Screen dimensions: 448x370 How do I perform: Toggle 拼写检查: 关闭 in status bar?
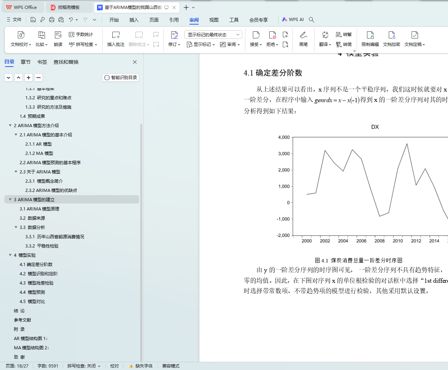pos(84,366)
